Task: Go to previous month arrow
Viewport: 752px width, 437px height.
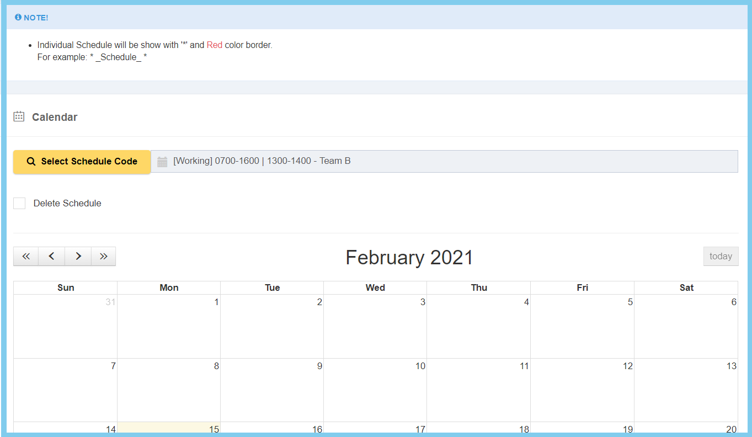Action: 51,256
